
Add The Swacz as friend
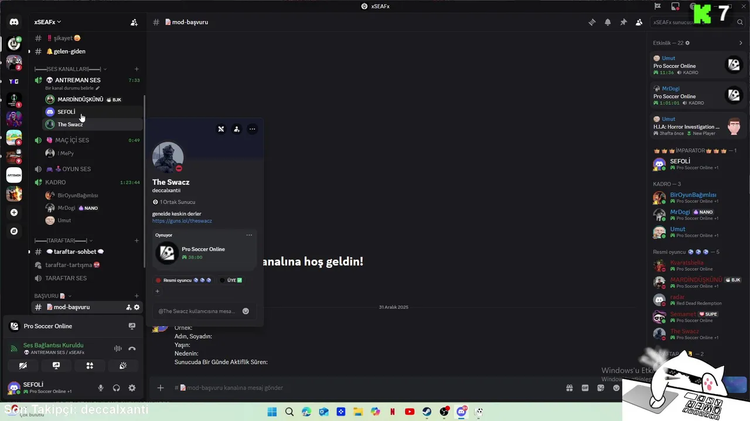point(237,129)
